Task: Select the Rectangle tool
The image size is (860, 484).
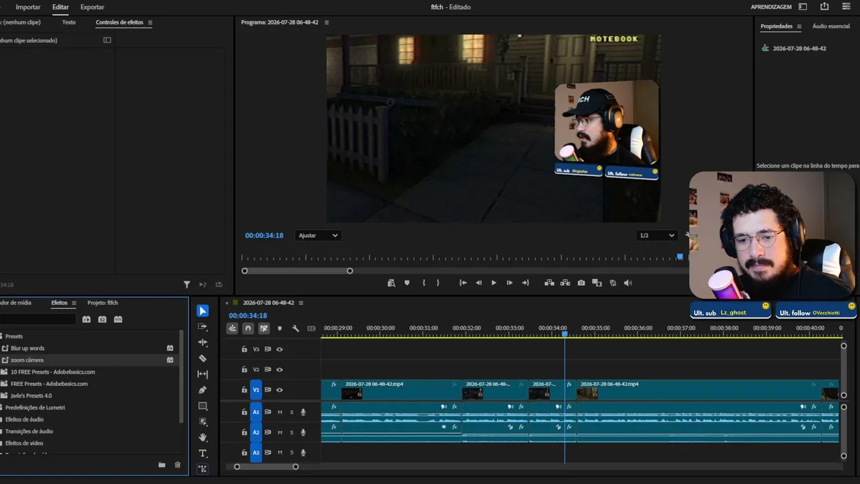Action: pyautogui.click(x=203, y=406)
